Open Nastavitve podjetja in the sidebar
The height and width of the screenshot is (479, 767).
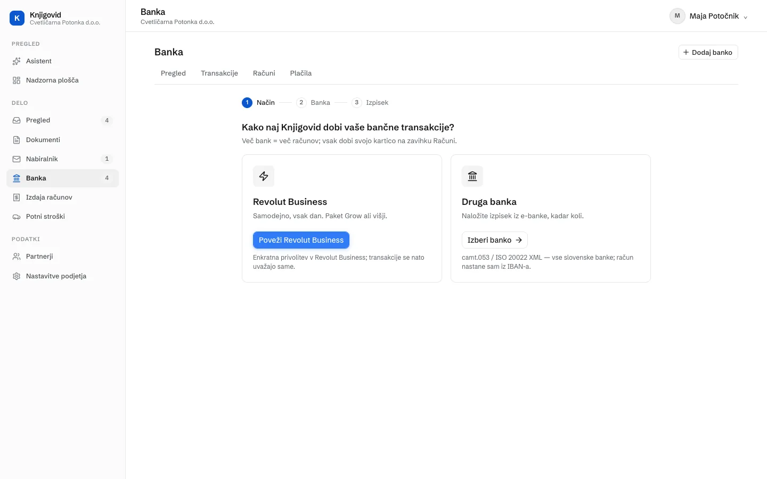coord(62,276)
